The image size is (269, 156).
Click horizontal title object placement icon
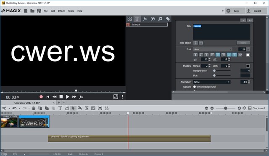(201, 43)
